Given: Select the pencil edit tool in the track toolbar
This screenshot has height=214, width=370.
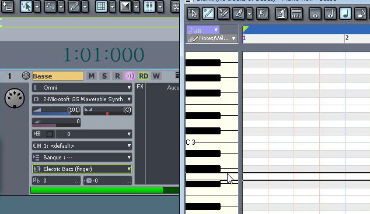Looking at the screenshot, I should pyautogui.click(x=74, y=6).
